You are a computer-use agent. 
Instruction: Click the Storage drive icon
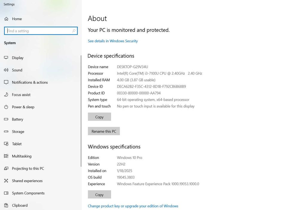pos(6,131)
